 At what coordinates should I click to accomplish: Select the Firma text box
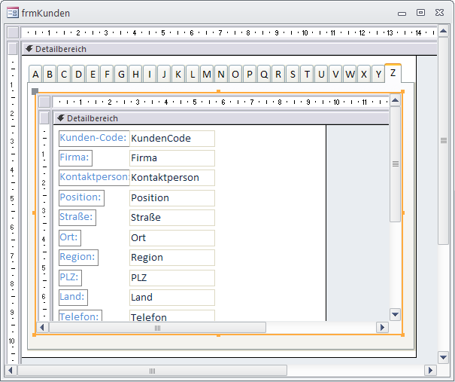(x=171, y=158)
